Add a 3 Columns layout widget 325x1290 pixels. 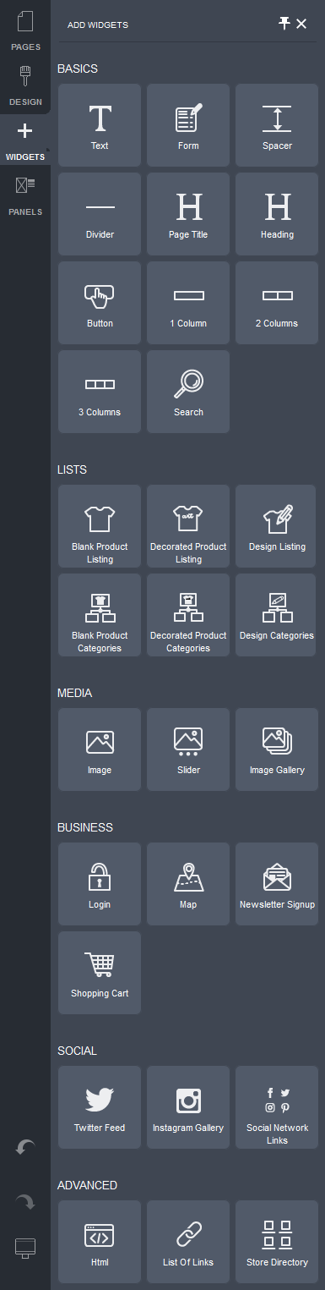(x=100, y=392)
